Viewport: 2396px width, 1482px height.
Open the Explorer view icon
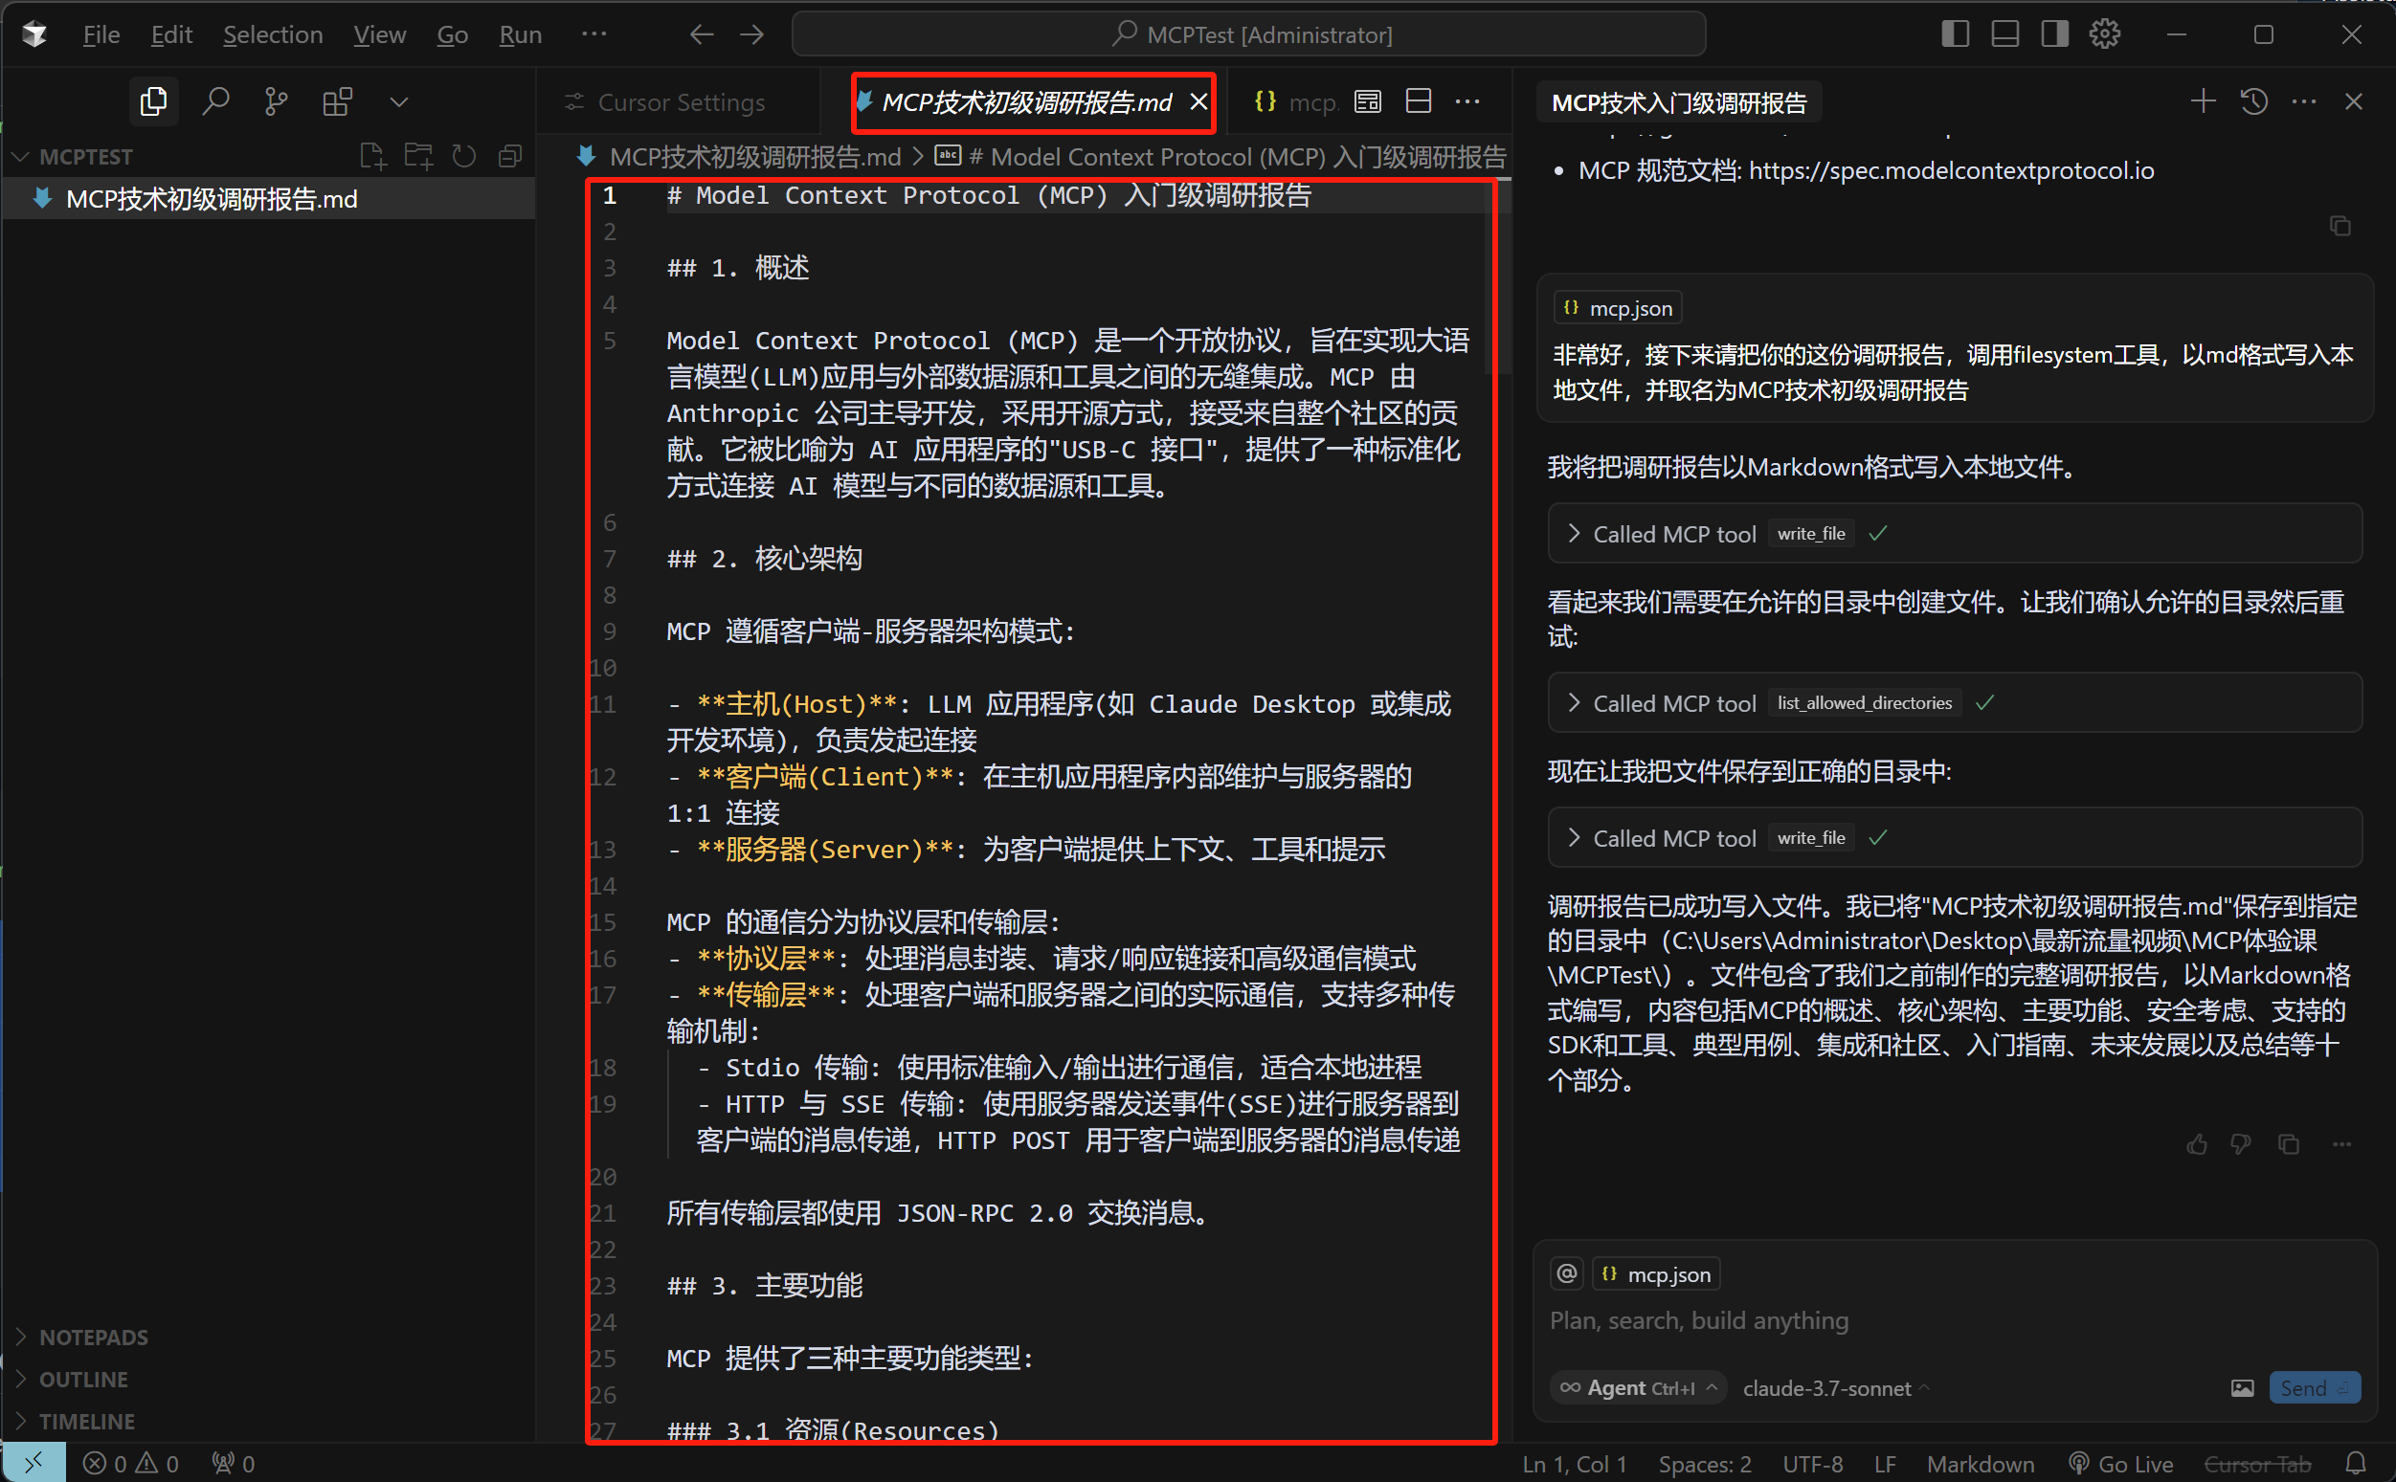(x=154, y=102)
